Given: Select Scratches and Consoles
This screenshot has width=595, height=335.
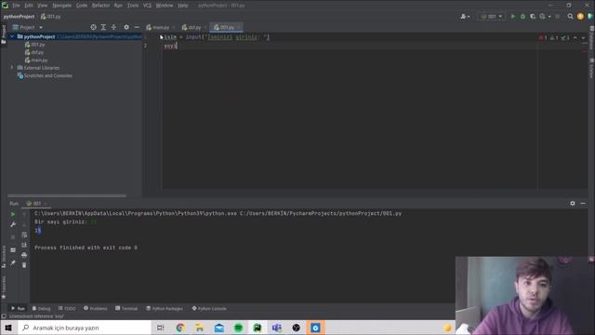Looking at the screenshot, I should [47, 75].
